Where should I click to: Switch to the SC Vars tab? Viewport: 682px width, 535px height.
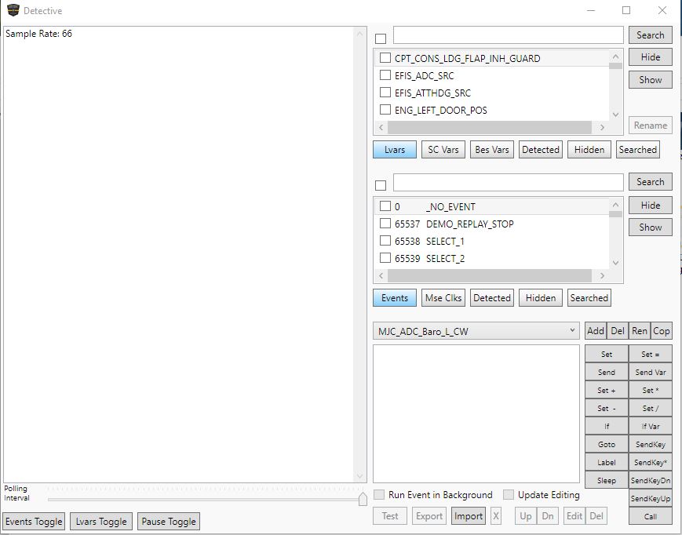[x=443, y=150]
